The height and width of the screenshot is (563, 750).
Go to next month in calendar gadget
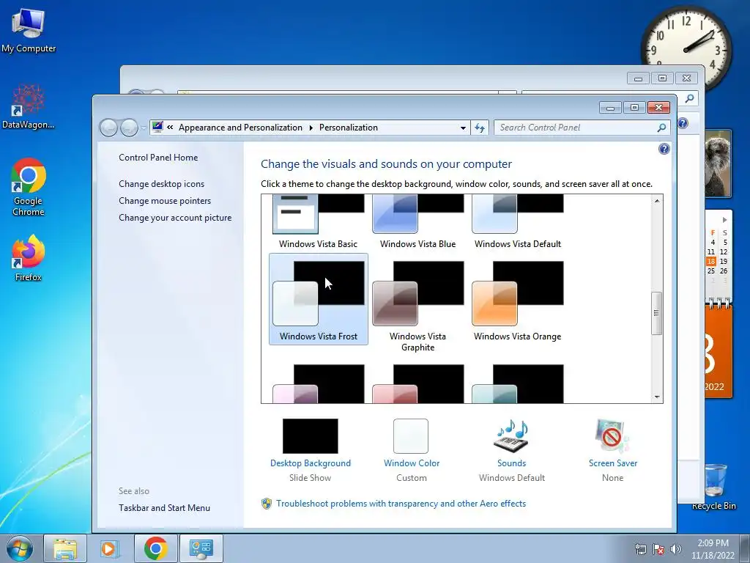[x=724, y=220]
